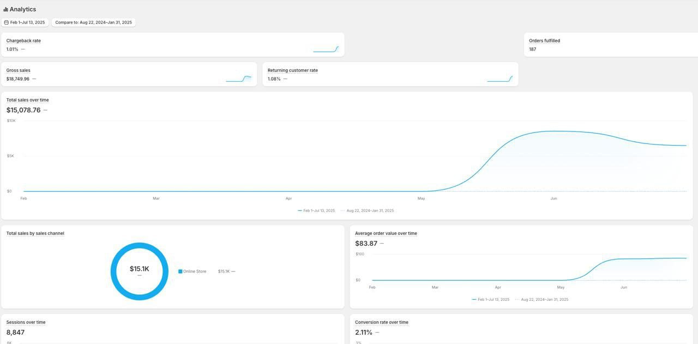The image size is (698, 344).
Task: Click the legend line icon under Average order value chart
Action: click(x=473, y=299)
